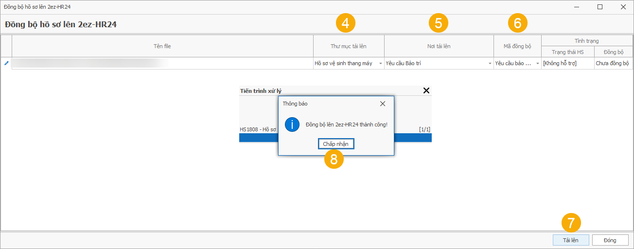This screenshot has width=634, height=249.
Task: Maximize the main window
Action: click(x=600, y=7)
